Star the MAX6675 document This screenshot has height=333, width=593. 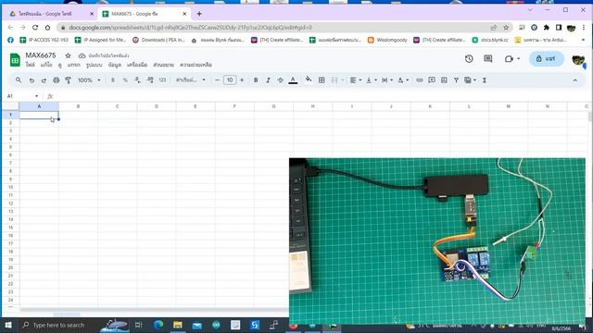point(68,55)
